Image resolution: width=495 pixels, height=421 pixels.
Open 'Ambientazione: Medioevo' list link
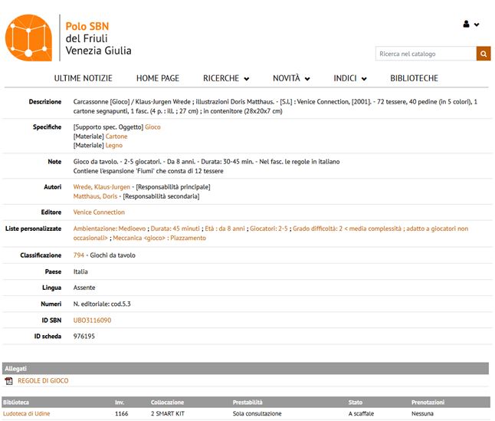click(110, 229)
